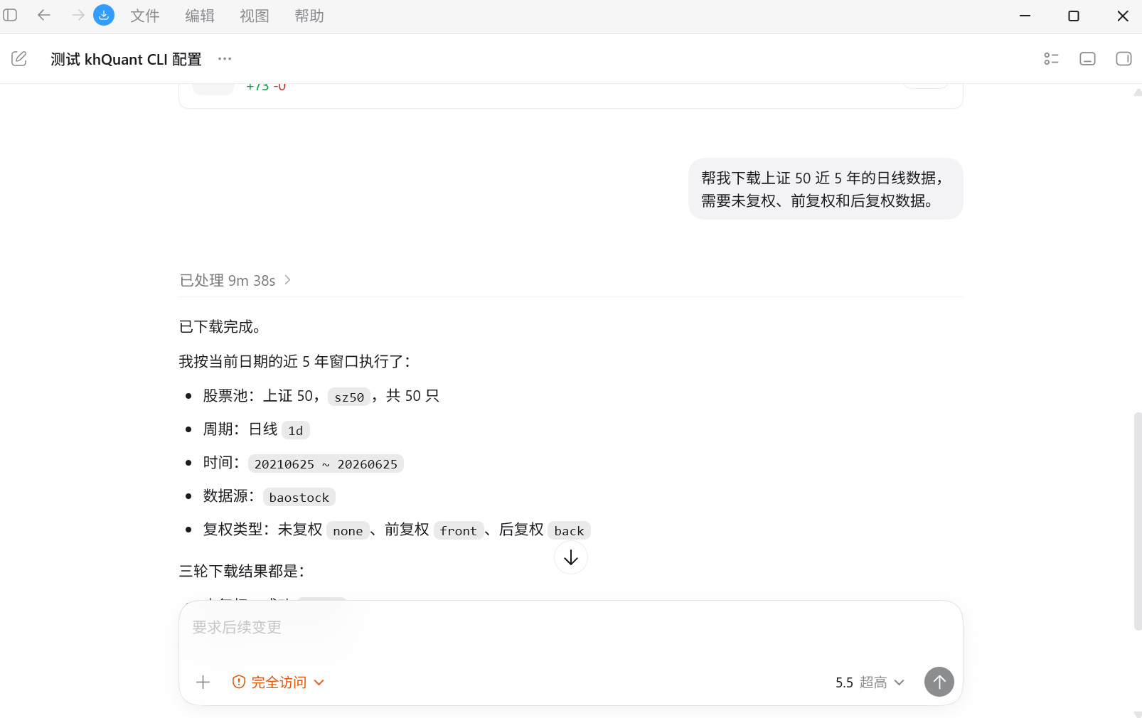Toggle the left sidebar panel icon

pyautogui.click(x=11, y=15)
